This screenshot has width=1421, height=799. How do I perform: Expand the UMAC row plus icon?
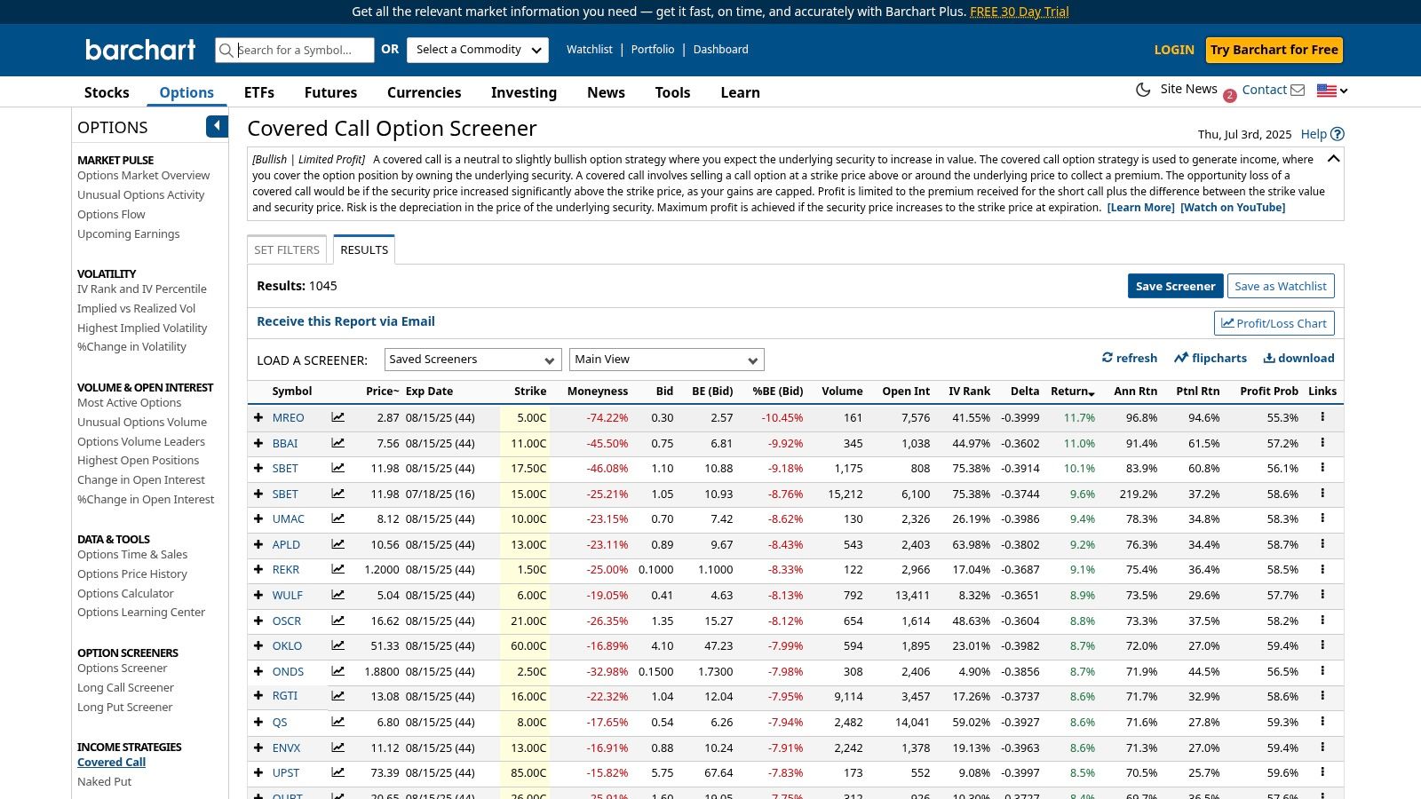(258, 518)
